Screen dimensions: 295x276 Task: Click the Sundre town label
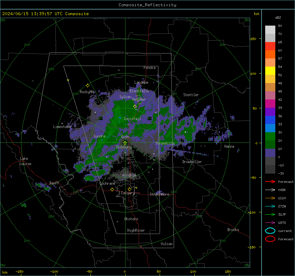point(99,136)
